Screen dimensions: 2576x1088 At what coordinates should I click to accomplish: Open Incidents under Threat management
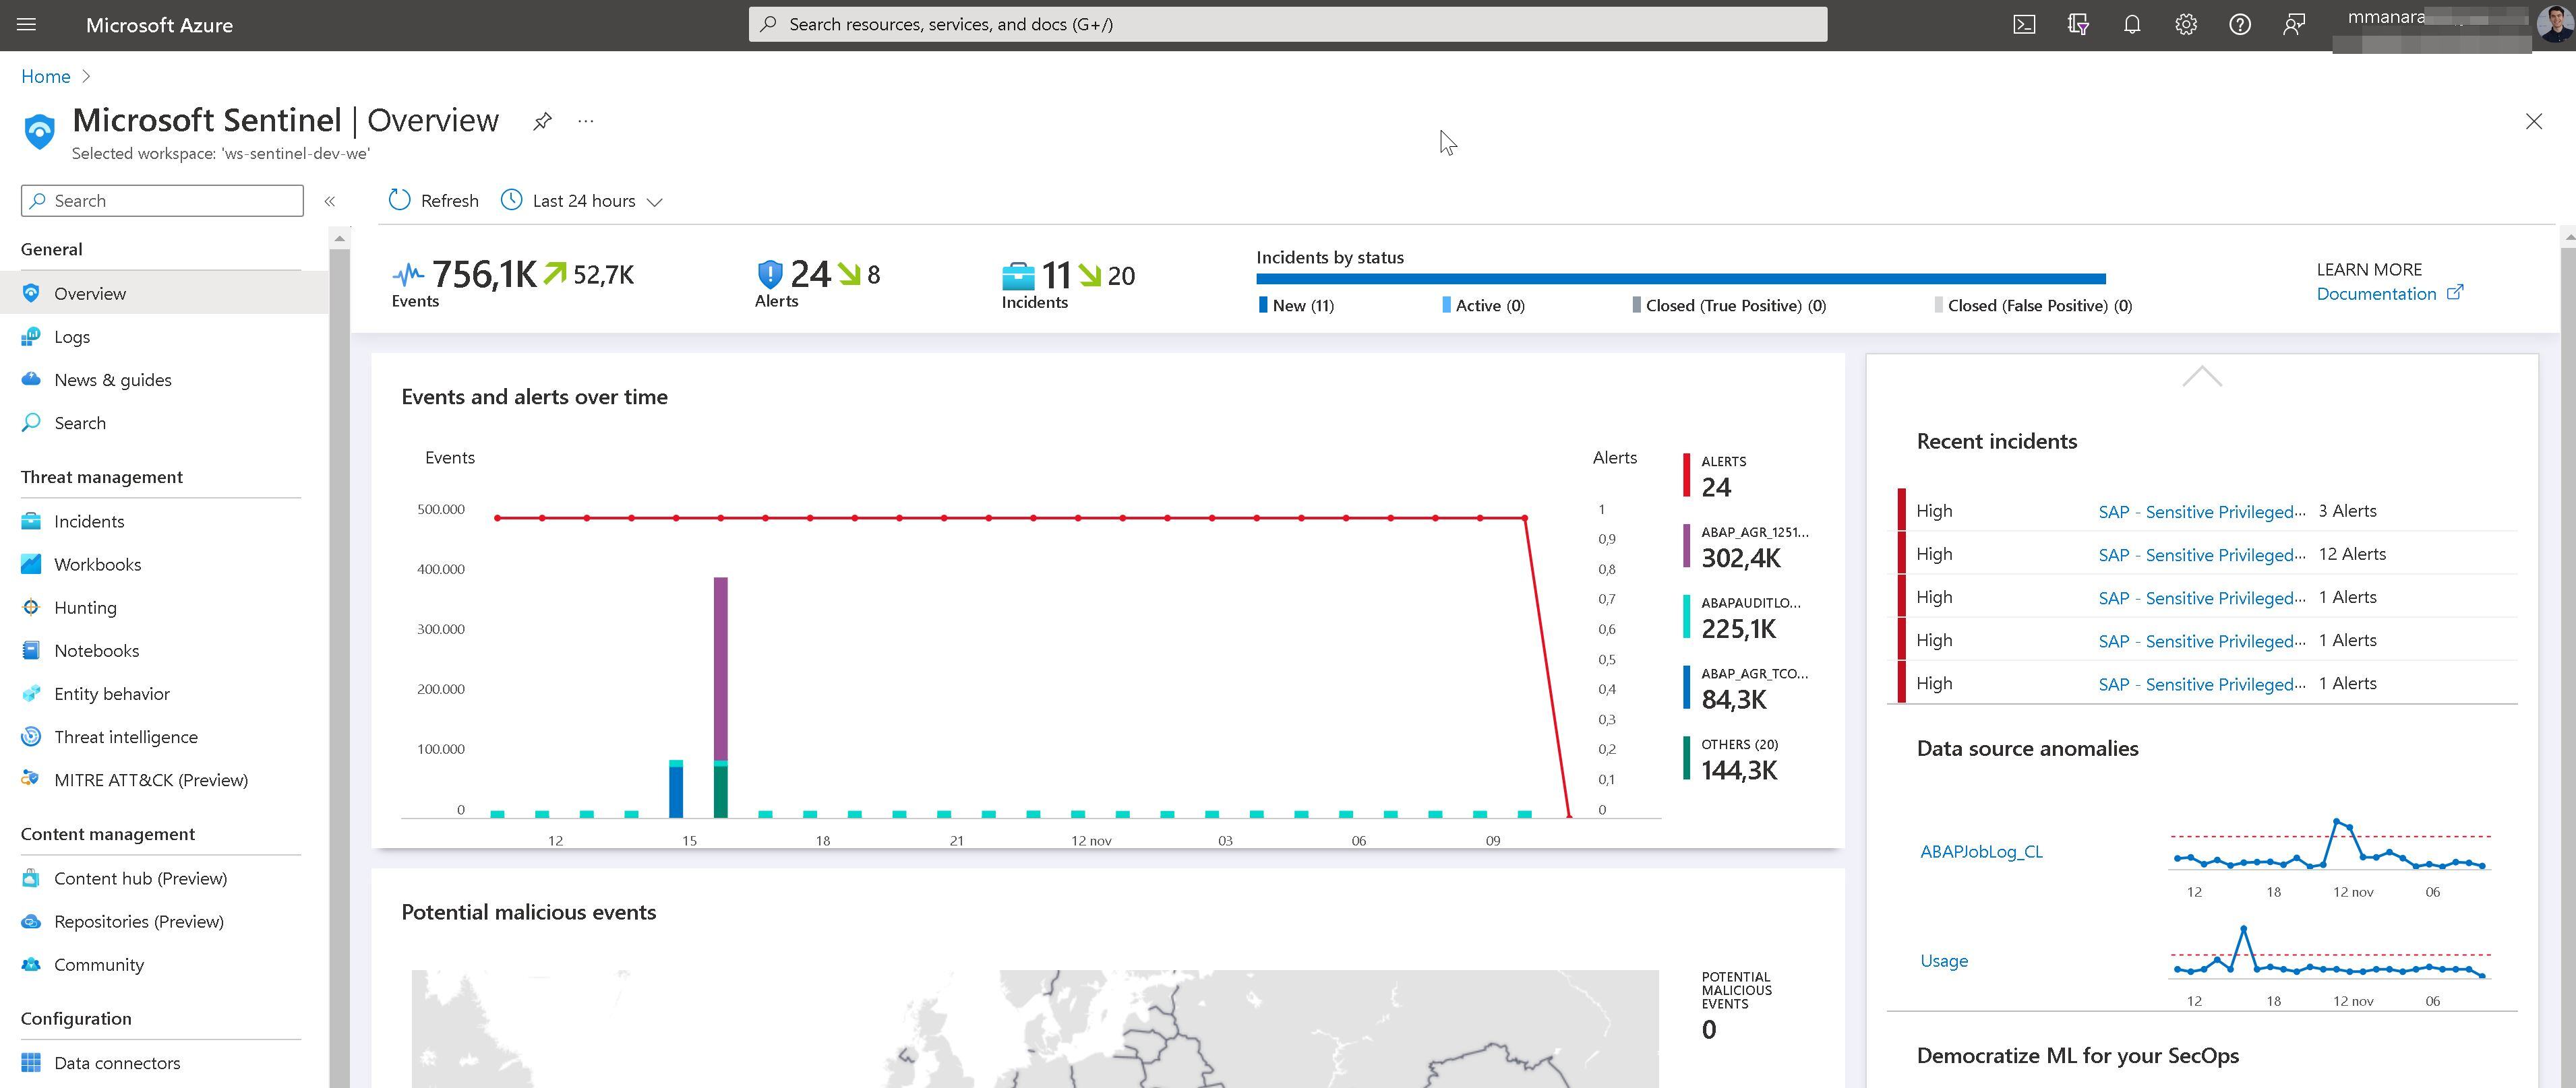[x=89, y=521]
